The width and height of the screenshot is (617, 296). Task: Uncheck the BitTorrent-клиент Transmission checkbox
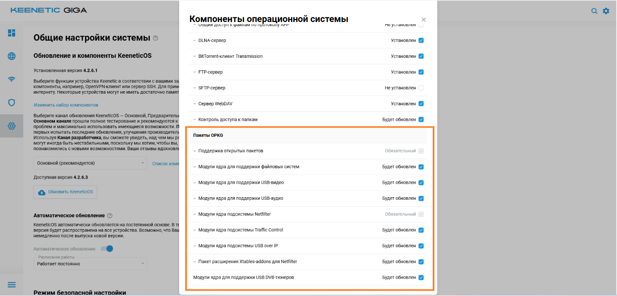click(421, 56)
